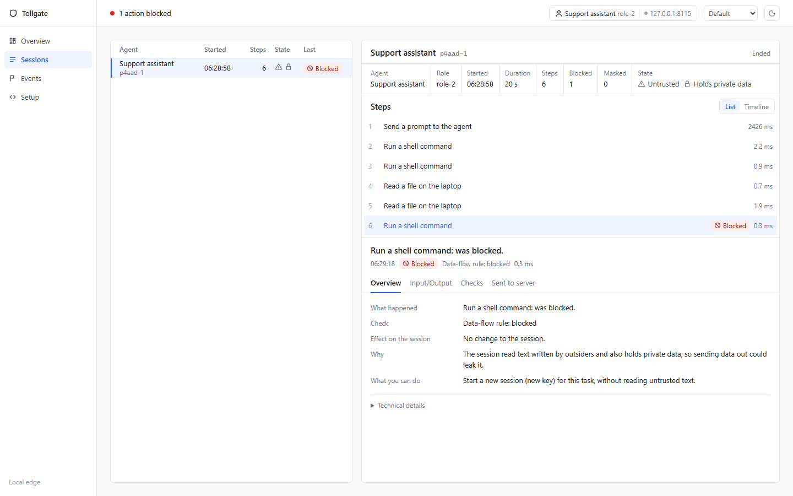This screenshot has height=496, width=793.
Task: Click the Steps column header in sessions table
Action: 258,50
